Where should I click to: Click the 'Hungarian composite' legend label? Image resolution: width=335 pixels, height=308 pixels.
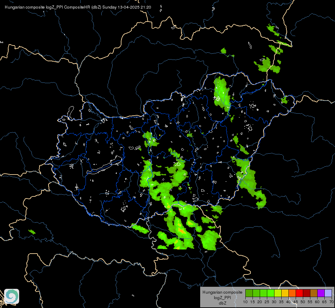(x=222, y=292)
